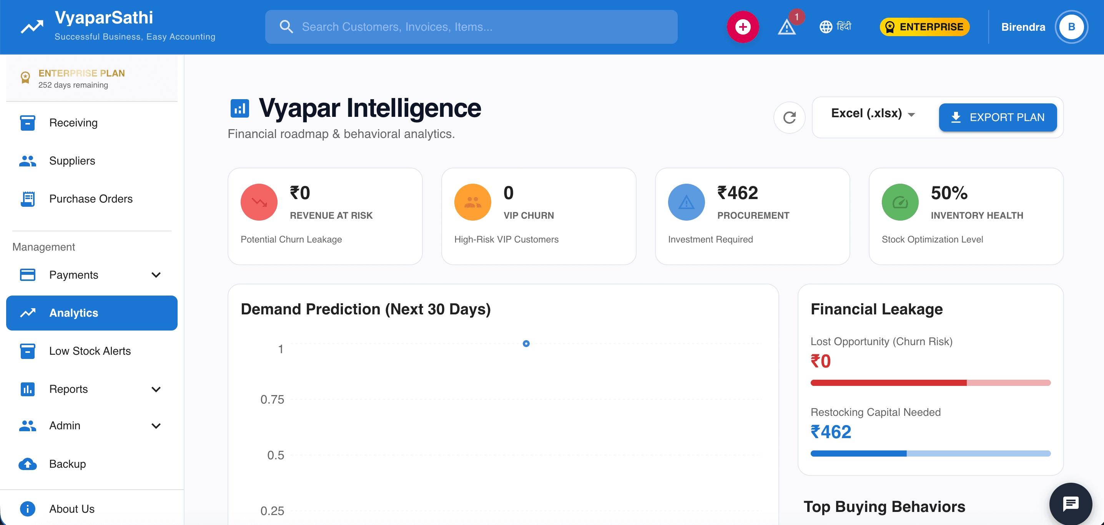Click the red ₹0 churn risk value
This screenshot has height=525, width=1104.
click(x=820, y=361)
